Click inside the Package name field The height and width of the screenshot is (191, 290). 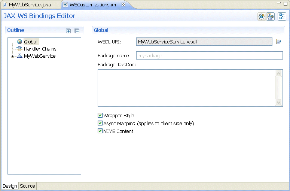(210, 55)
